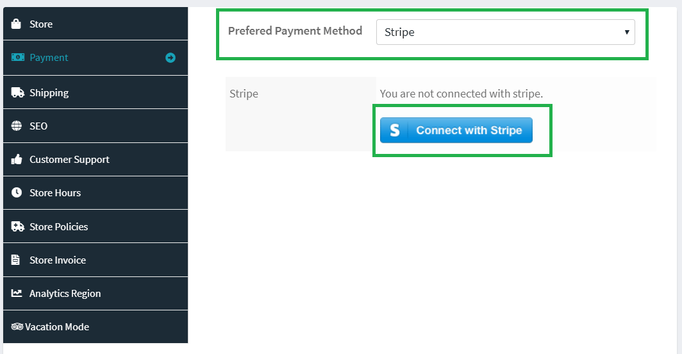Select the Customer Support menu entry
Image resolution: width=682 pixels, height=354 pixels.
tap(69, 160)
